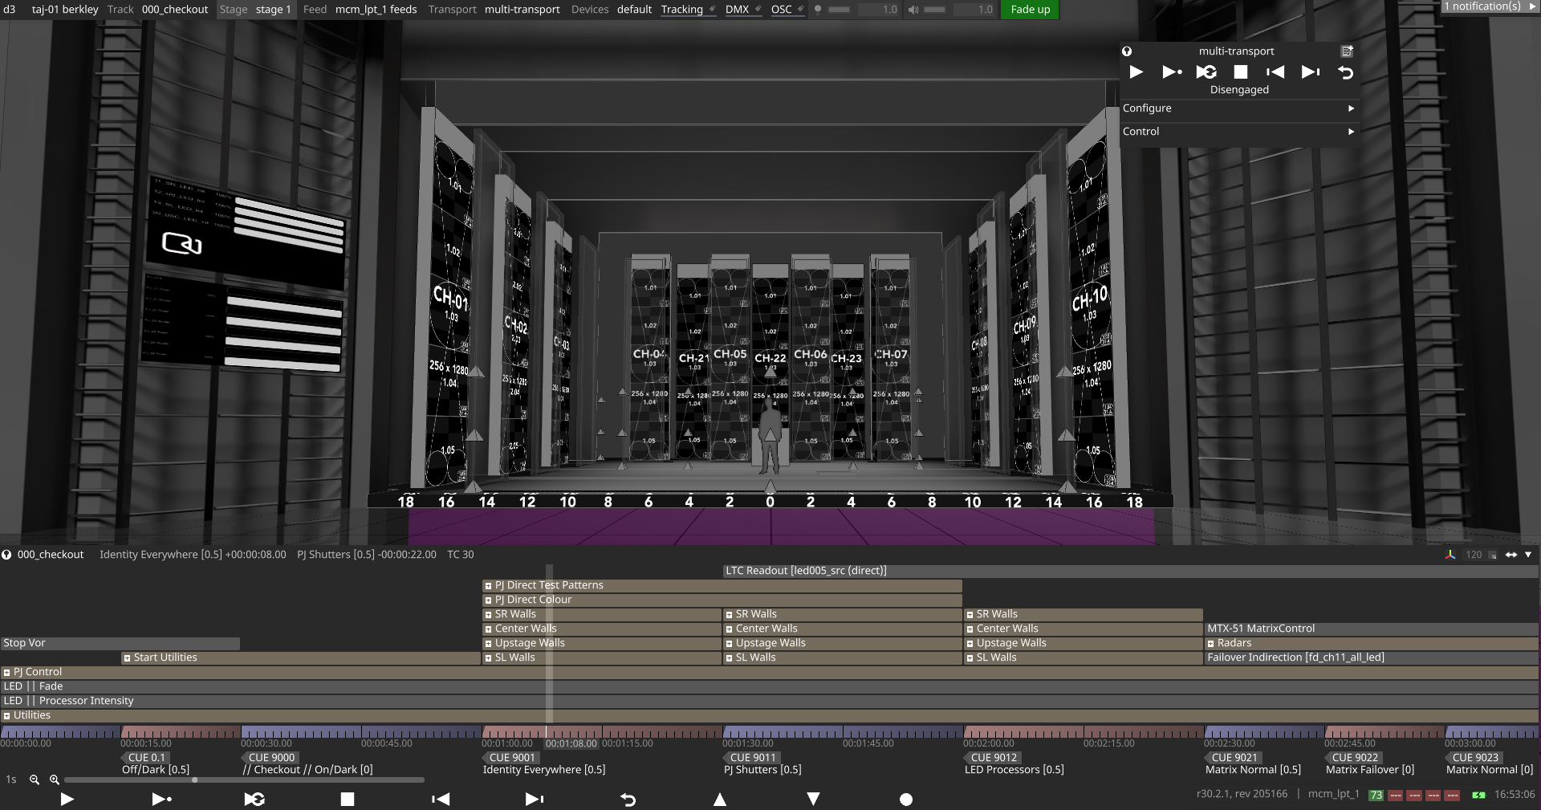1541x810 pixels.
Task: Open the Control submenu in multi-transport
Action: point(1238,132)
